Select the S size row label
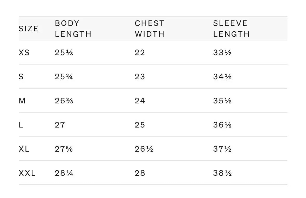The height and width of the screenshot is (198, 306). [x=21, y=77]
